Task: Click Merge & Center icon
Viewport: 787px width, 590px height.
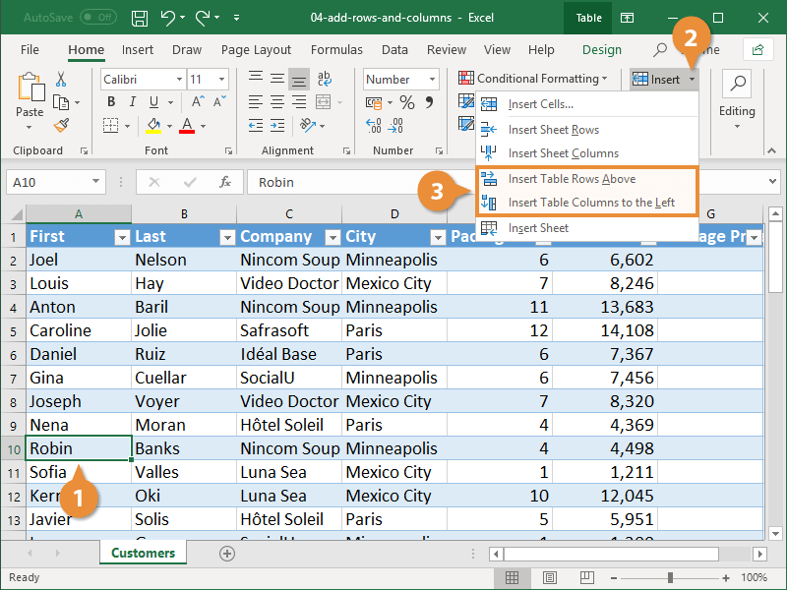Action: [x=324, y=102]
